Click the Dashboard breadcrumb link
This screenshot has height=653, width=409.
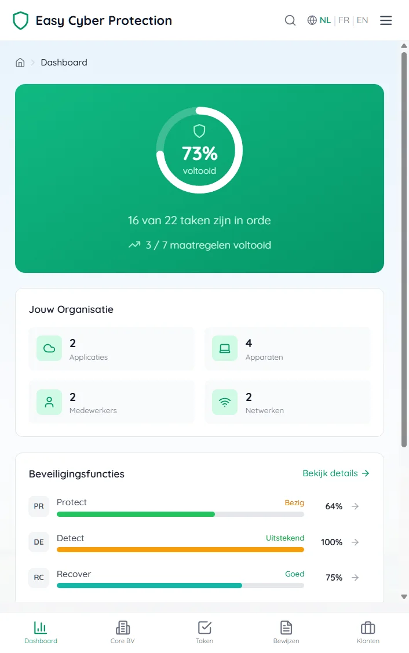(64, 62)
